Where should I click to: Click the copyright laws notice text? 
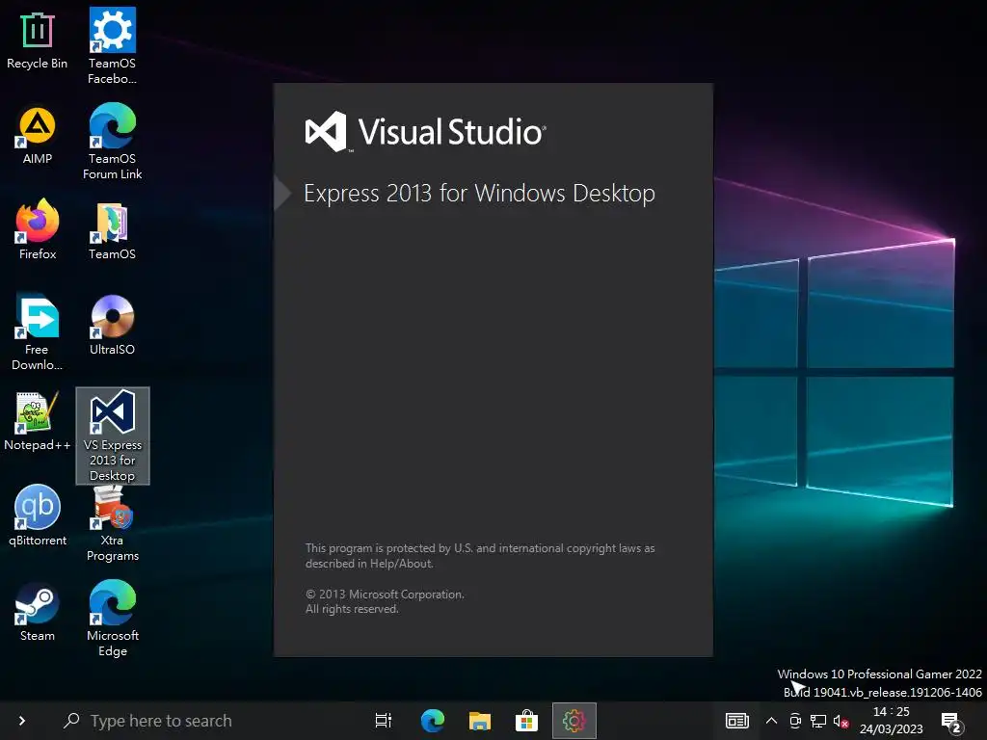click(x=480, y=556)
